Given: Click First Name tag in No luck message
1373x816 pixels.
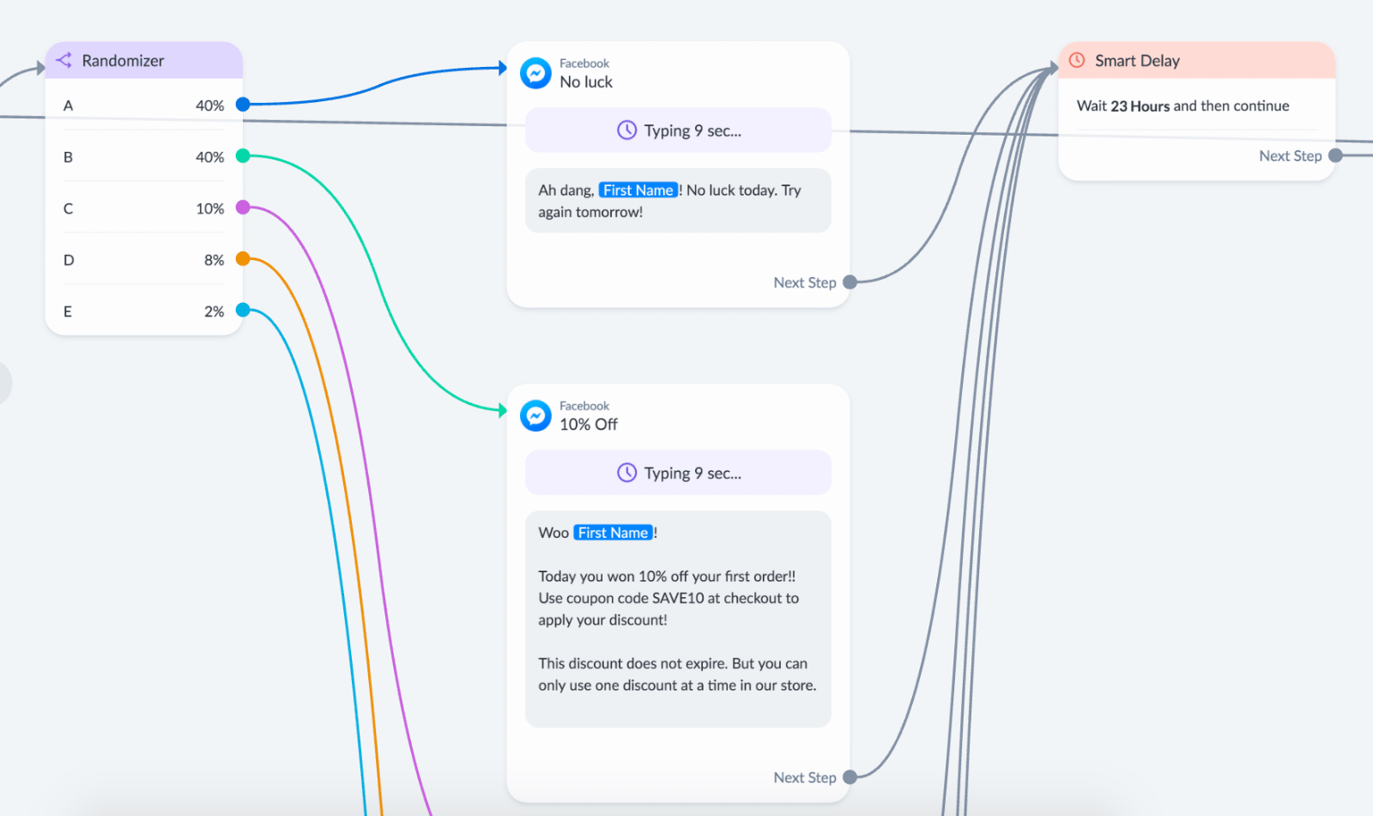Looking at the screenshot, I should pyautogui.click(x=638, y=190).
